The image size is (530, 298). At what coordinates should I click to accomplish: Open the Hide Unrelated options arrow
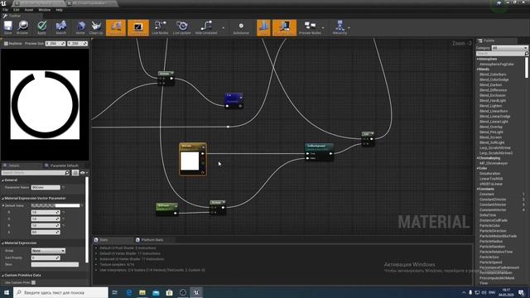click(223, 28)
